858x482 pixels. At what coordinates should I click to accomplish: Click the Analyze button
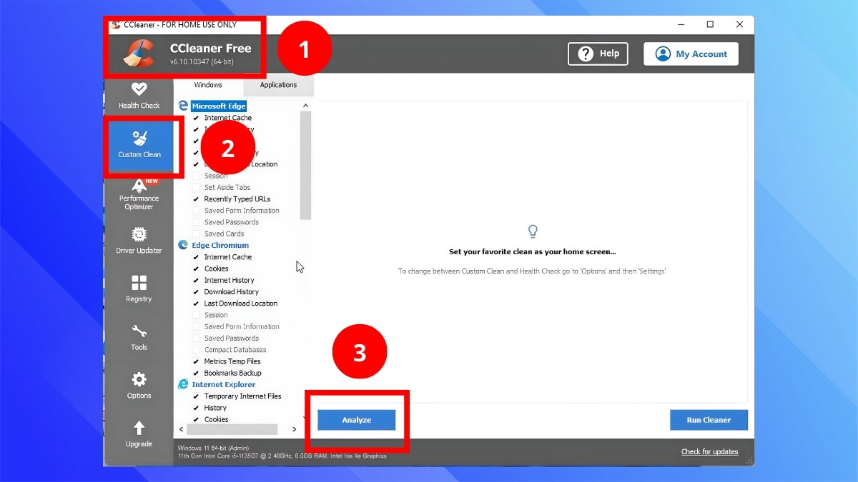[x=356, y=420]
